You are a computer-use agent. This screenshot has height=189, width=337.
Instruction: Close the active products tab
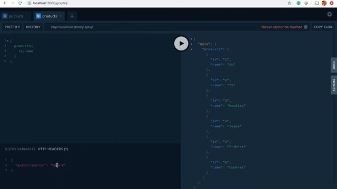click(x=61, y=16)
